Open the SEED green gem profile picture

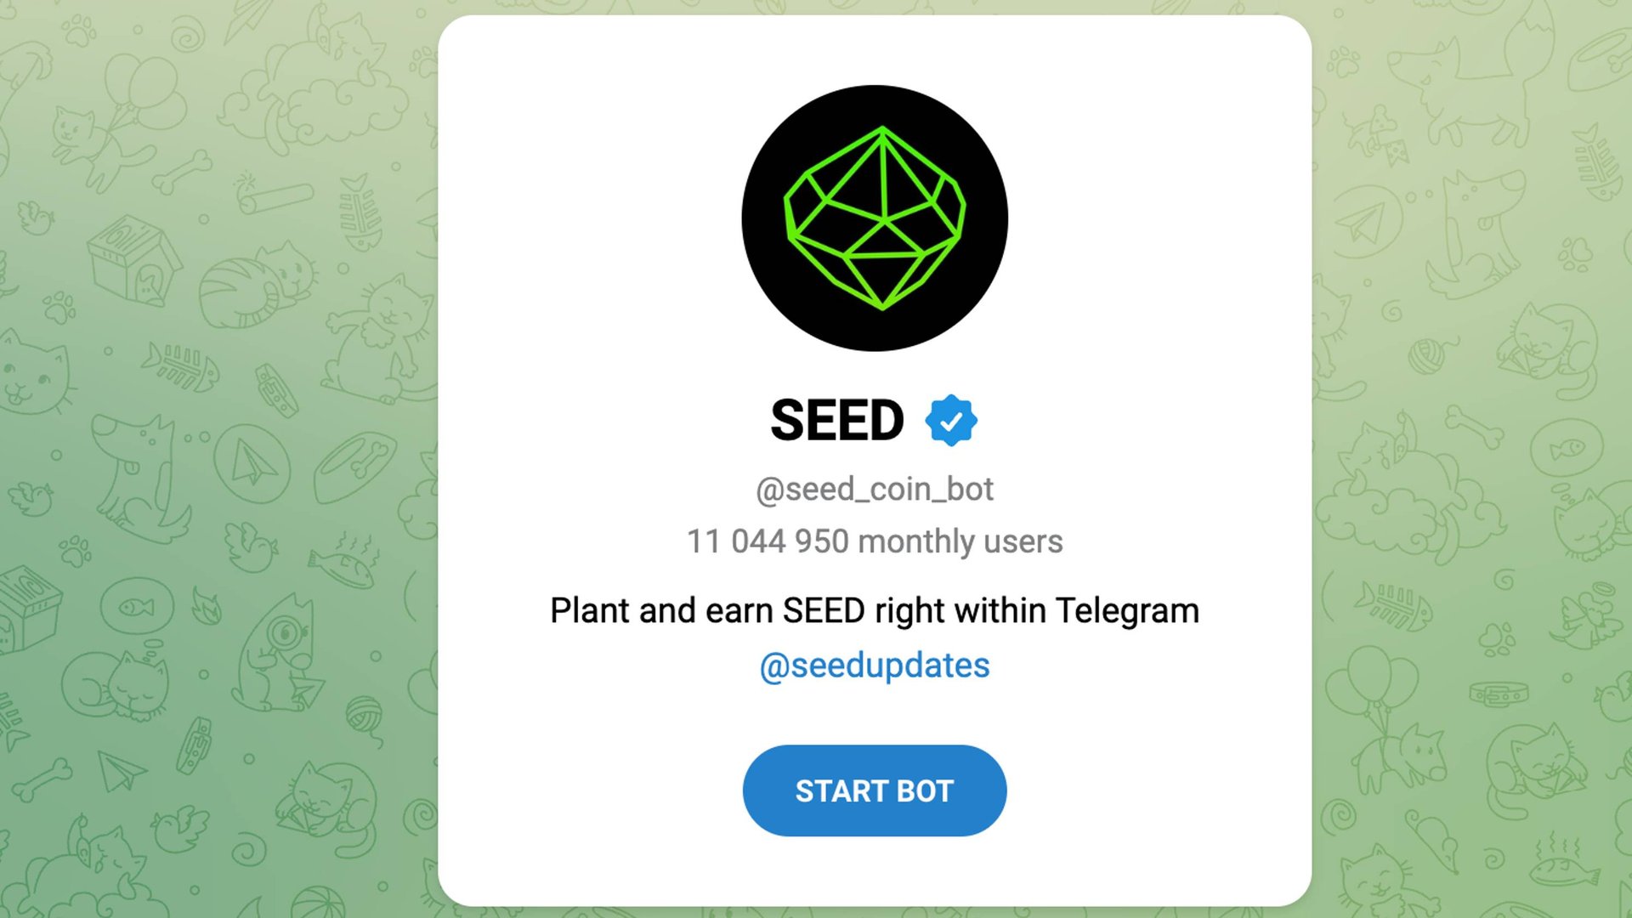875,218
